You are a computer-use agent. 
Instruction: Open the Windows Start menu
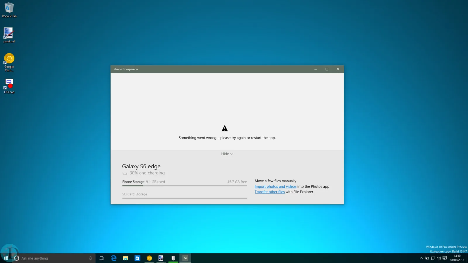point(6,258)
